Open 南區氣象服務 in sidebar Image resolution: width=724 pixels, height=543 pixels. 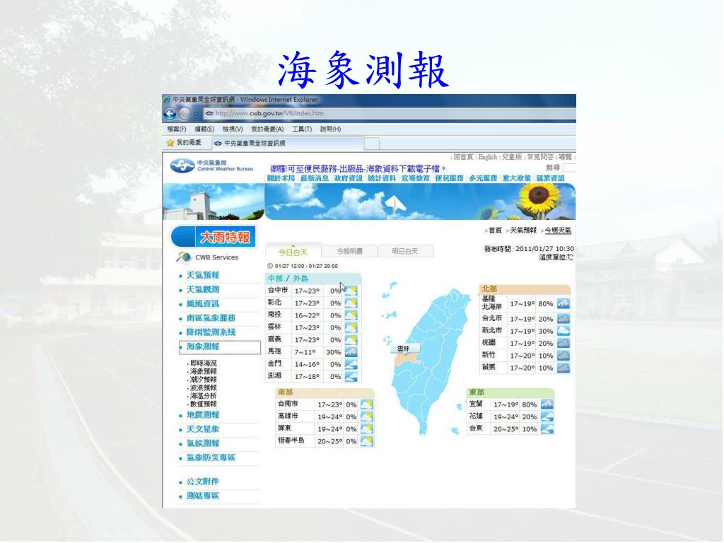[x=211, y=318]
